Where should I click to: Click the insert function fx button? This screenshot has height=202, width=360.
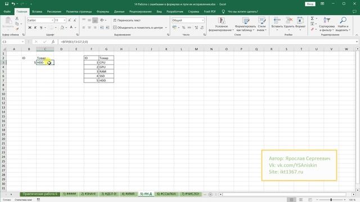(x=53, y=42)
